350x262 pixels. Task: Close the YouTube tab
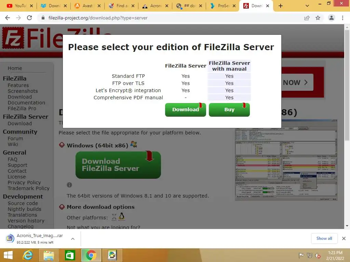pos(31,6)
